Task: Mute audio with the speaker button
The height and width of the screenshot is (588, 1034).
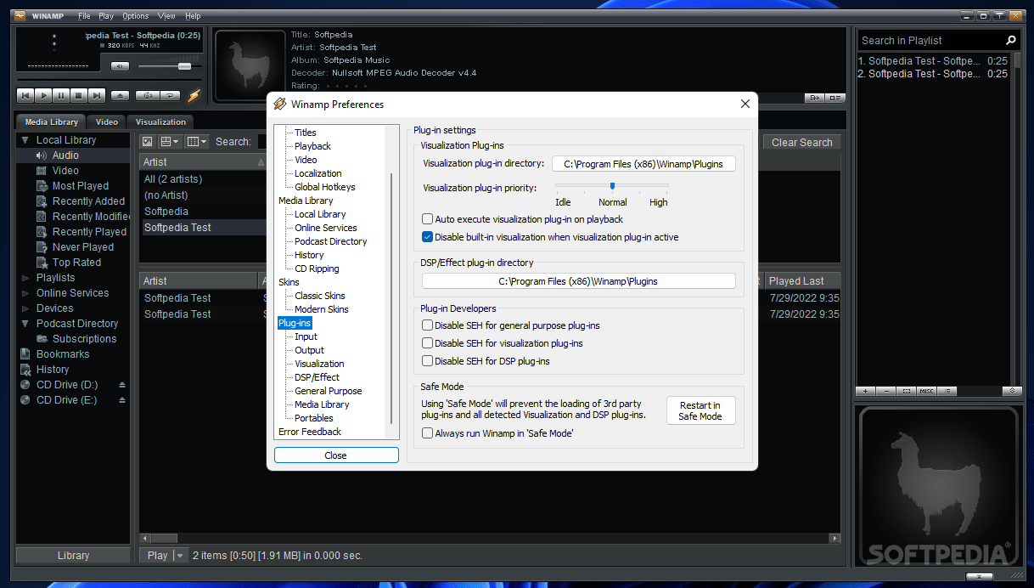Action: (x=121, y=66)
